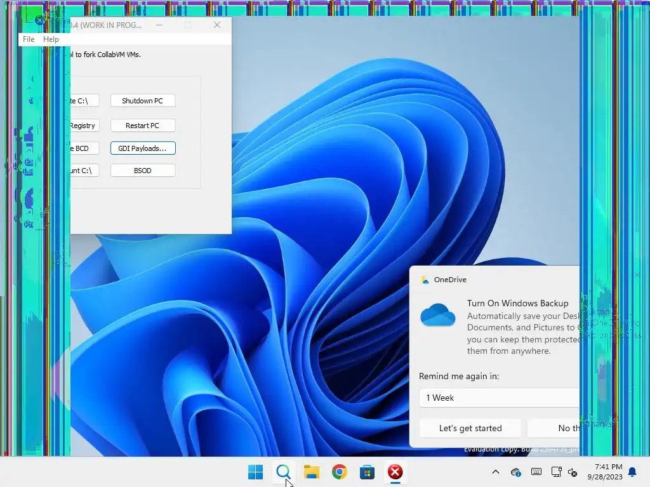This screenshot has width=650, height=487.
Task: Open the File menu
Action: [x=29, y=39]
